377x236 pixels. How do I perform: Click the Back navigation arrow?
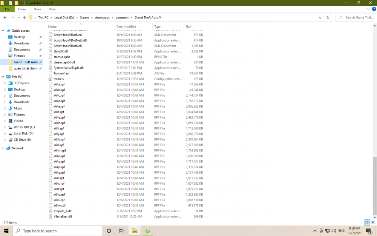point(5,18)
